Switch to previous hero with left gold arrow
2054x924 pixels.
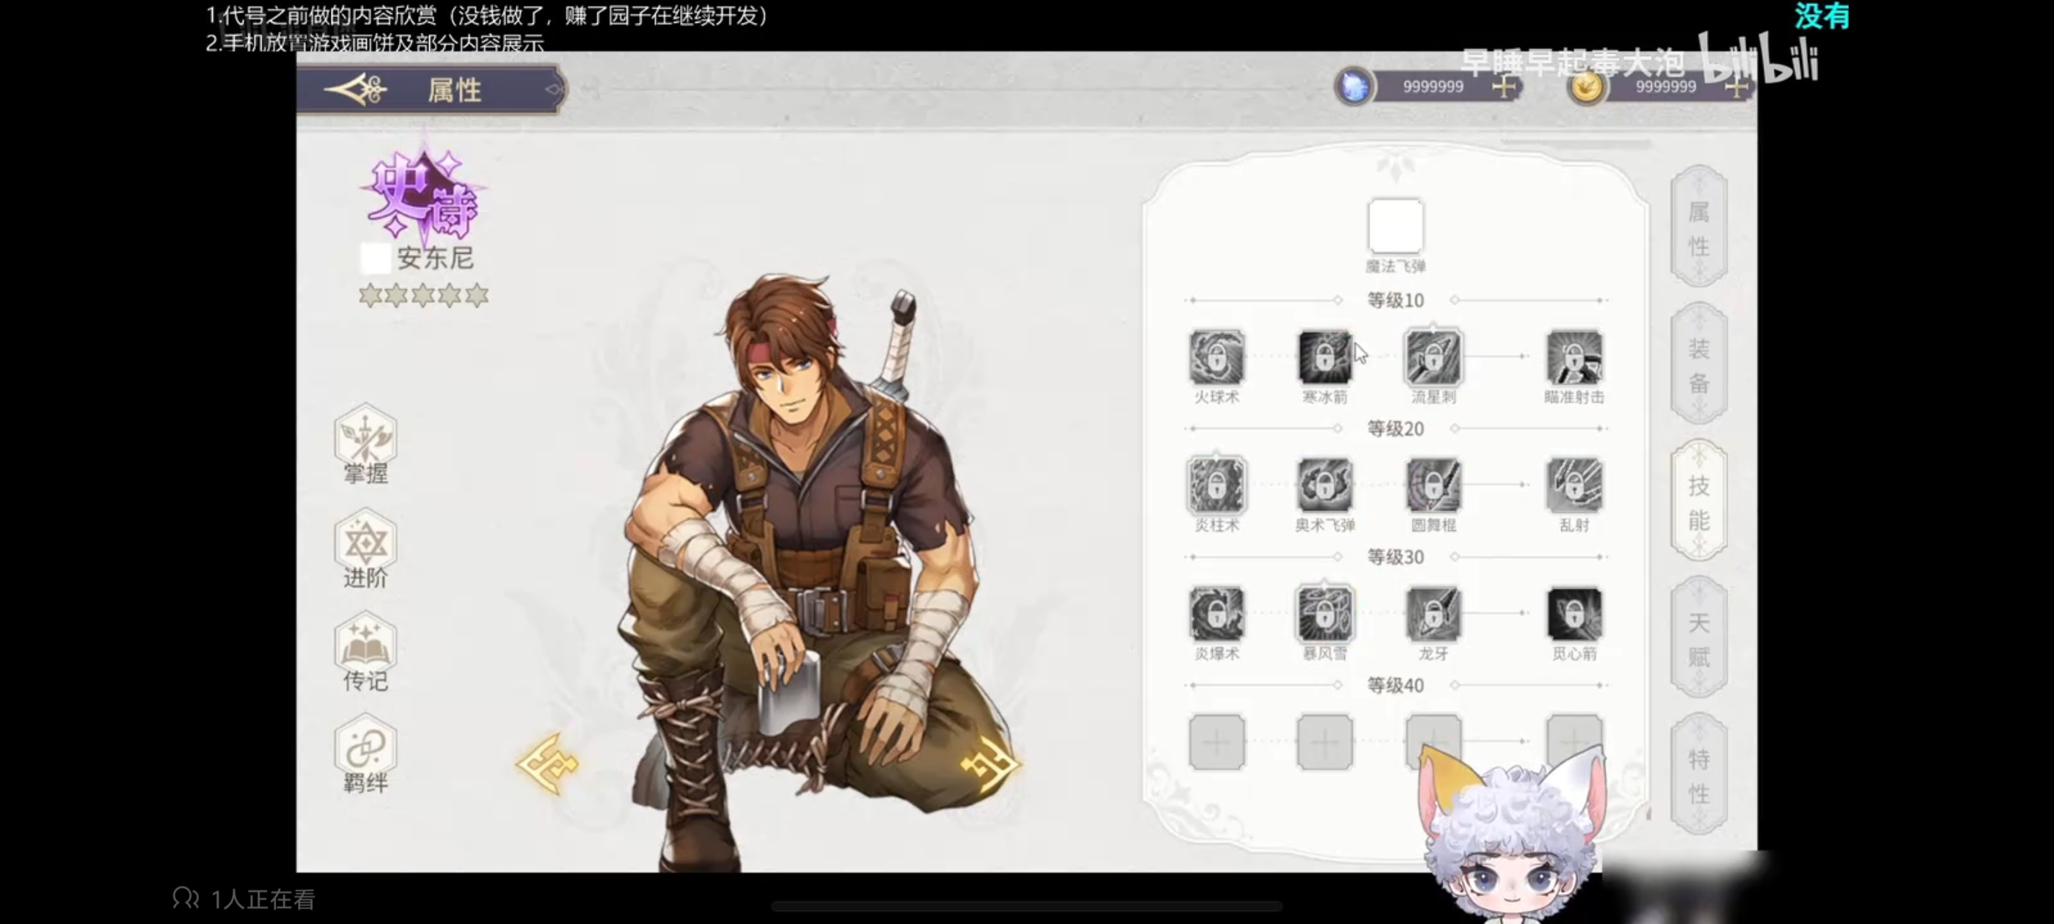pos(549,763)
